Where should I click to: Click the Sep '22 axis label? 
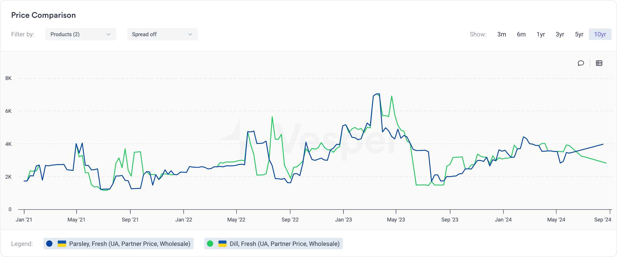290,219
